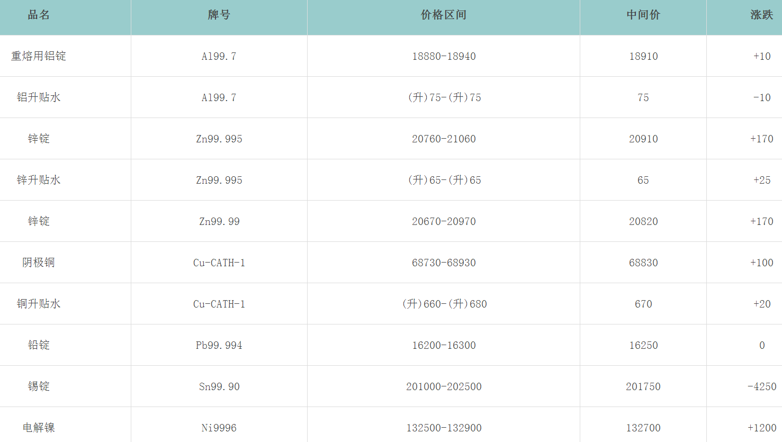This screenshot has height=442, width=782.
Task: Select the Pb99.994 grade cell
Action: coord(219,345)
